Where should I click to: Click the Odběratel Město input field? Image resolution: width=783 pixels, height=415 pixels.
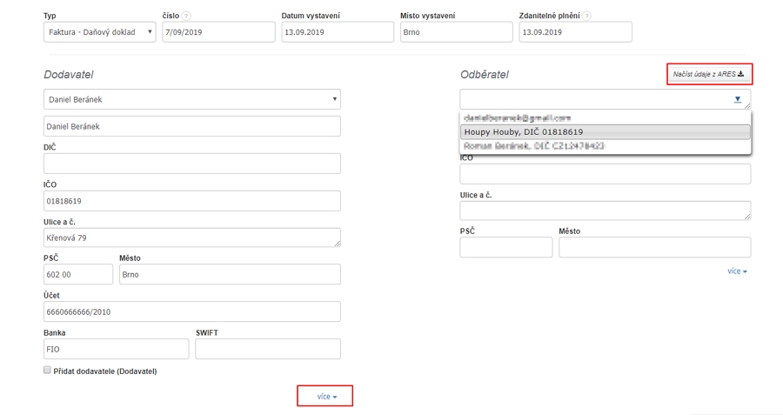click(654, 247)
